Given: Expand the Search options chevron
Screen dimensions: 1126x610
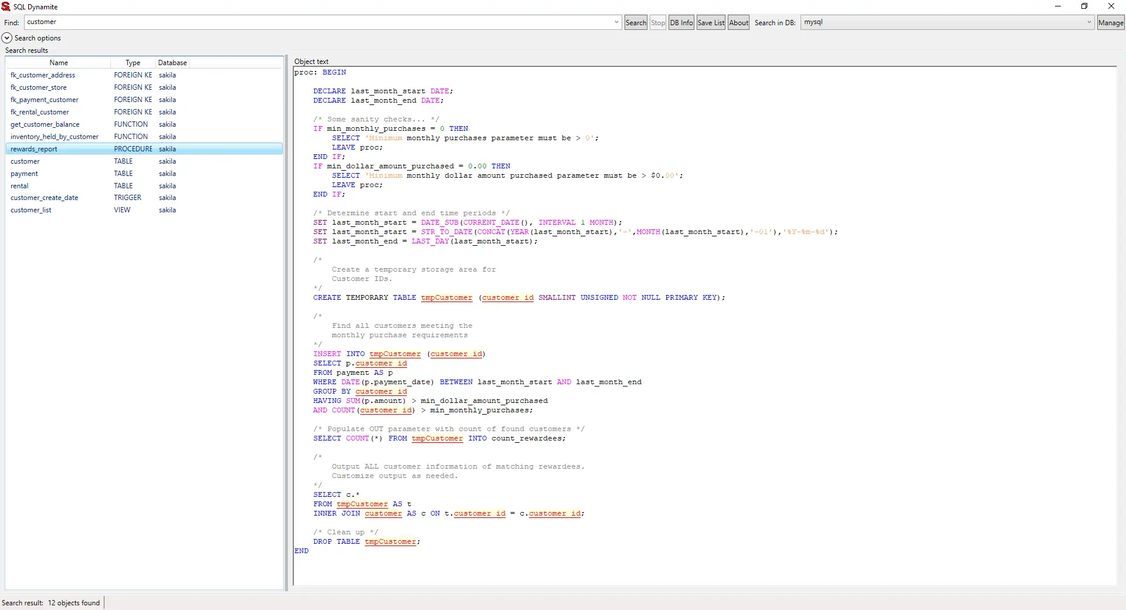Looking at the screenshot, I should pos(7,38).
